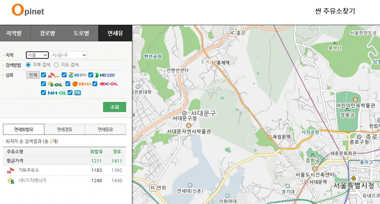Open the 개화주유소 station link

click(28, 170)
